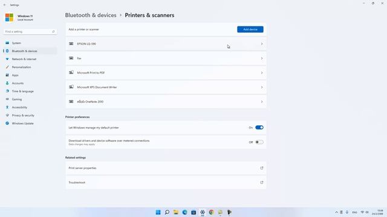The image size is (387, 217).
Task: Open Accounts settings category
Action: (x=30, y=83)
